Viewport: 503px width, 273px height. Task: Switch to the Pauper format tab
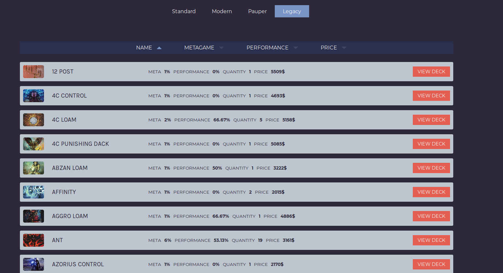257,11
